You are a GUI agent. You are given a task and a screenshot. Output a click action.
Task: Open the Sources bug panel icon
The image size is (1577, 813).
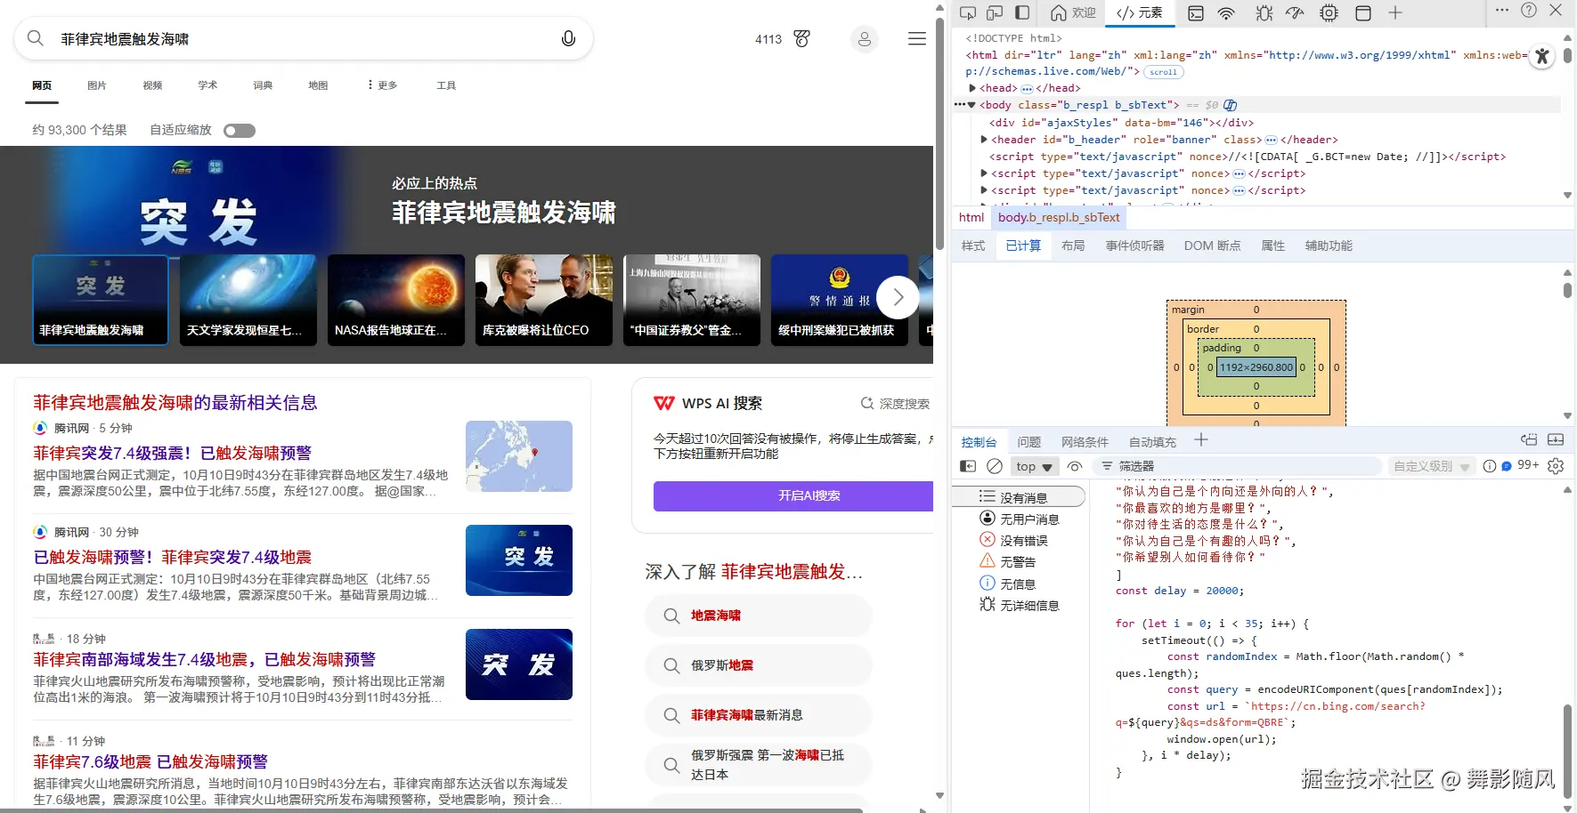[x=1264, y=12]
